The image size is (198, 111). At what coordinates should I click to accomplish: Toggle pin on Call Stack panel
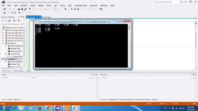pos(193,75)
